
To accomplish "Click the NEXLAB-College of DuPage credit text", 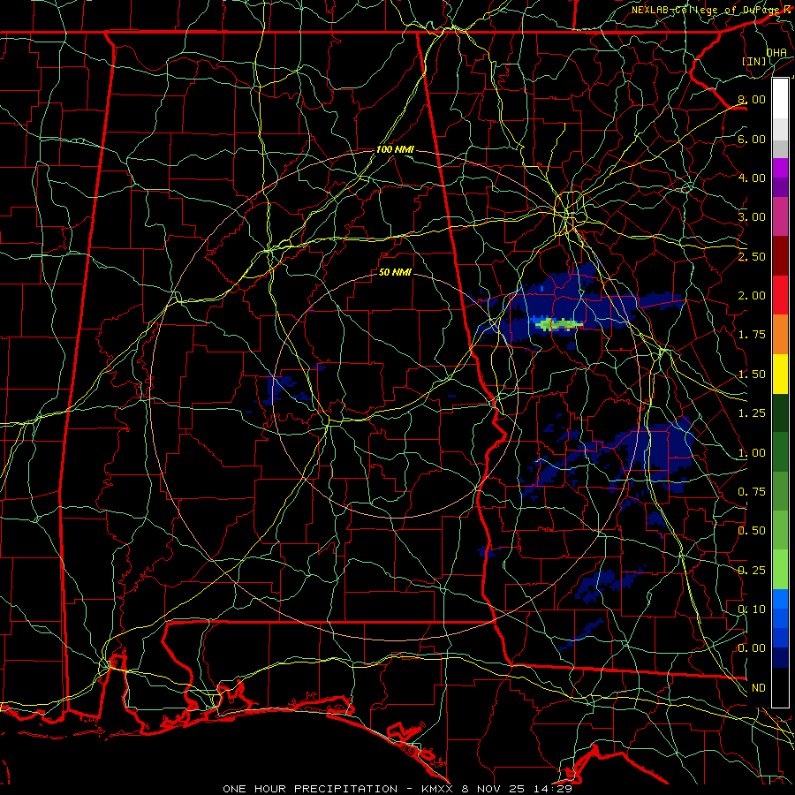I will (705, 10).
